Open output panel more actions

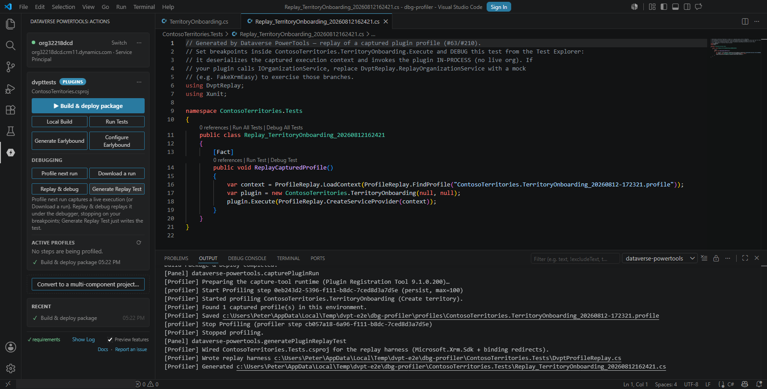[728, 258]
